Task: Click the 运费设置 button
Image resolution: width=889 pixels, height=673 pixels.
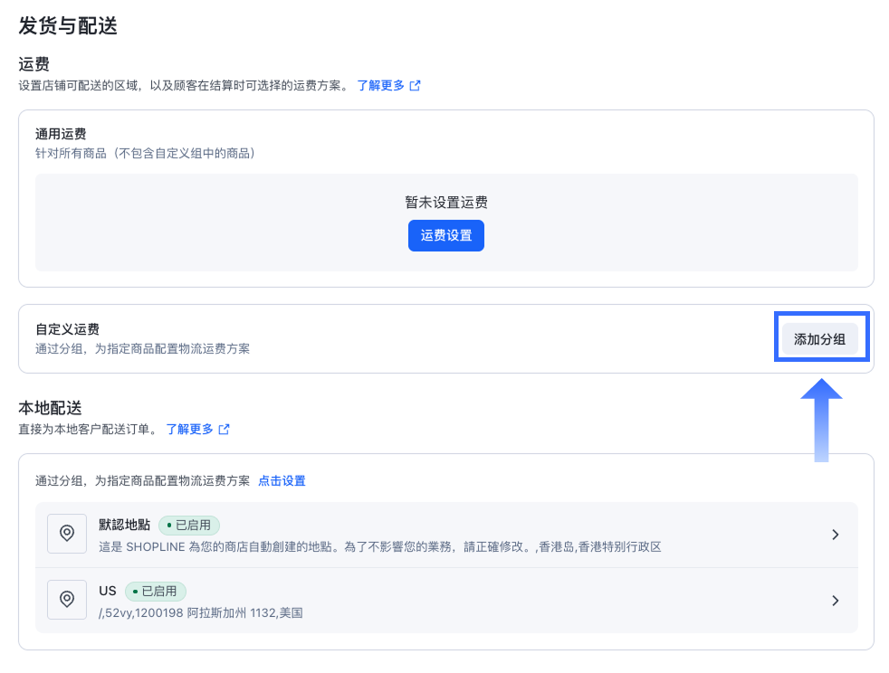Action: pyautogui.click(x=445, y=235)
